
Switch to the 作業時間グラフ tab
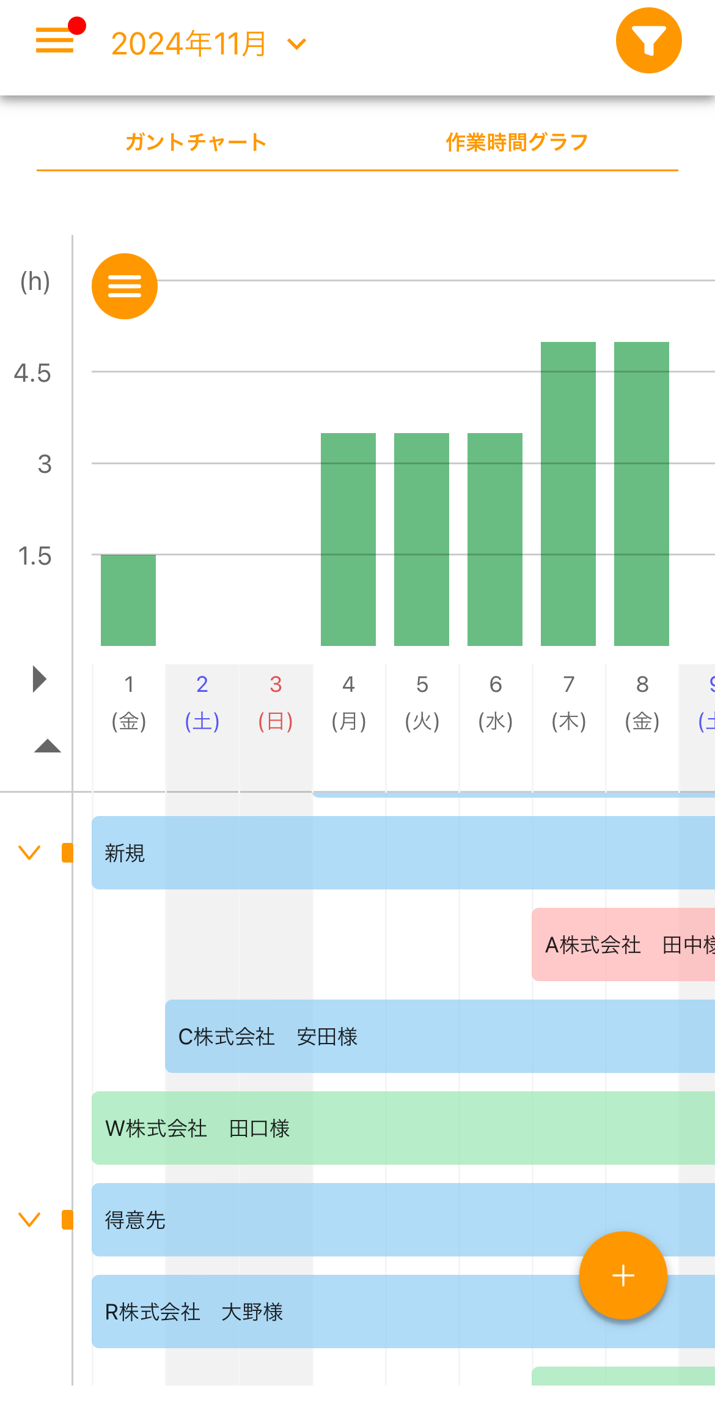point(517,142)
